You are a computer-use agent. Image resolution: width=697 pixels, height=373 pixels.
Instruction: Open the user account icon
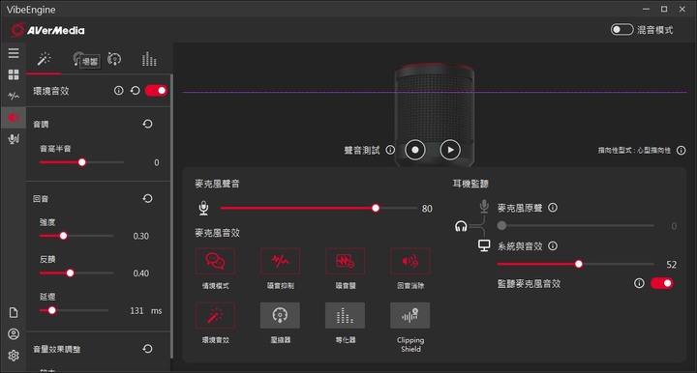tap(14, 334)
